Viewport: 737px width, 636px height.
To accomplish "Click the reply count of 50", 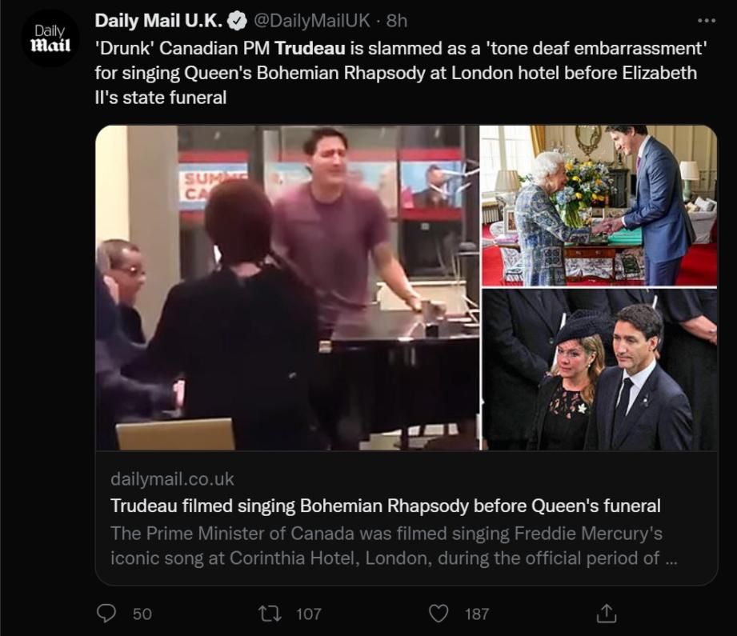I will [142, 614].
